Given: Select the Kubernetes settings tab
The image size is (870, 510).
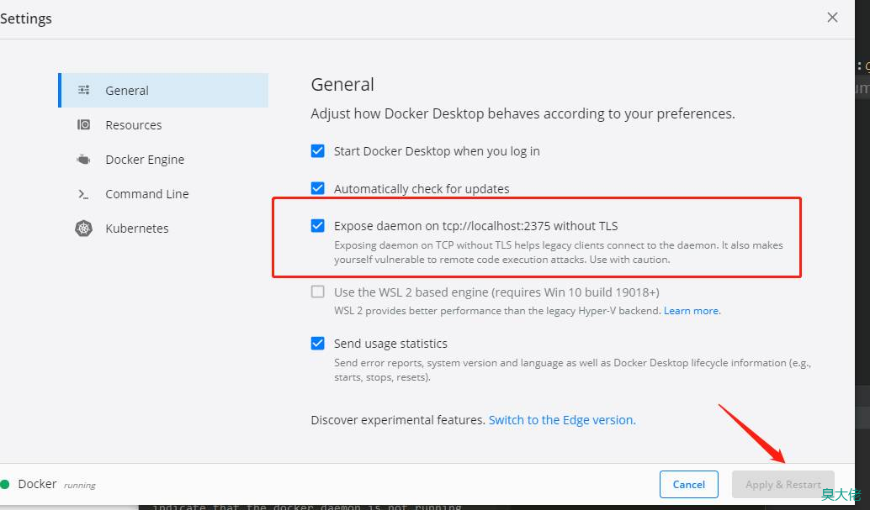Looking at the screenshot, I should coord(164,229).
